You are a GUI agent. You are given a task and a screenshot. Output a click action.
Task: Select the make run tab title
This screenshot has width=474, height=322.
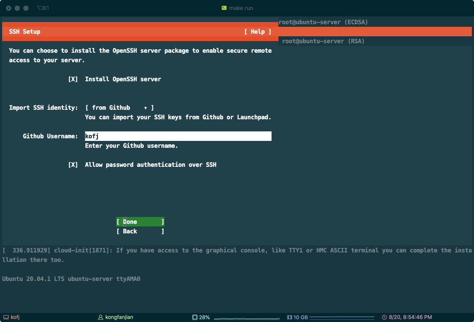(241, 8)
